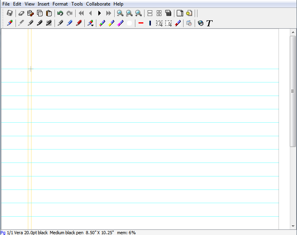Viewport: 297px width, 235px height.
Task: Open the Format menu
Action: tap(60, 4)
